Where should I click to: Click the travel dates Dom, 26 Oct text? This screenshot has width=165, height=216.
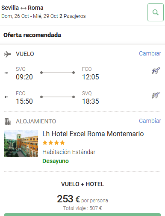coord(15,16)
